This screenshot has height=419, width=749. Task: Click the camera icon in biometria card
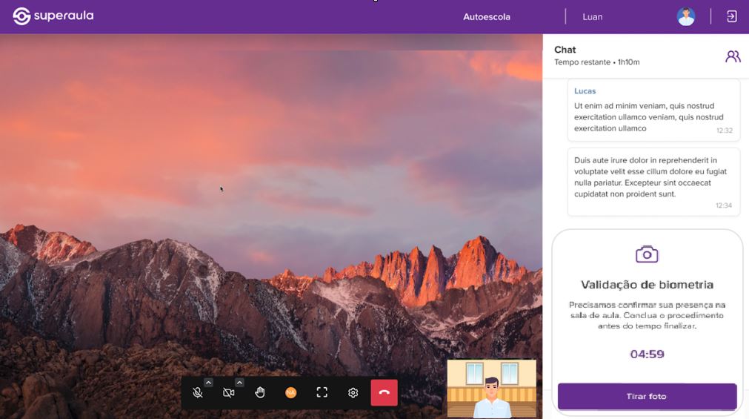pos(647,254)
